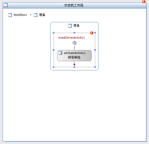149x144 pixels.
Task: Click the left-middle selection handle of eventDrivenActivity1
Action: coord(54,50)
